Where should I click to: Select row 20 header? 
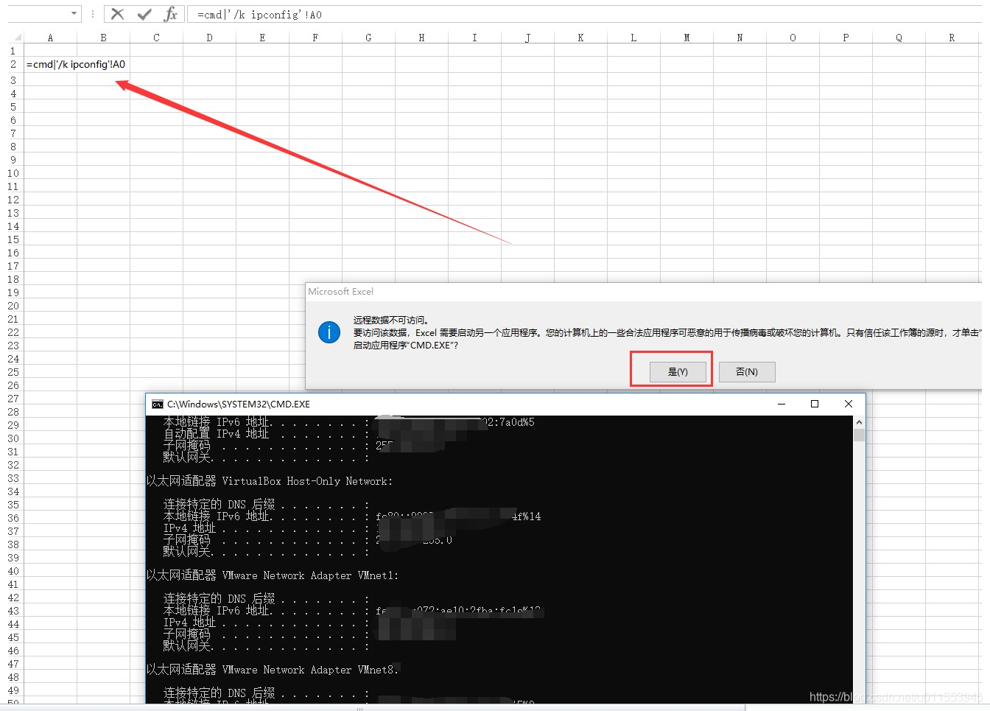tap(13, 306)
